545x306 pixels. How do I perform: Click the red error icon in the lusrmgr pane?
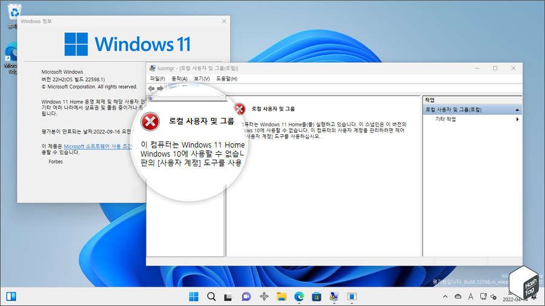point(239,109)
